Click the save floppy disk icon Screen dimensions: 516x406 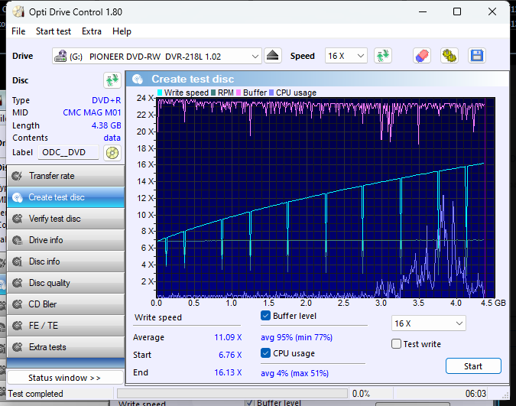click(x=477, y=56)
